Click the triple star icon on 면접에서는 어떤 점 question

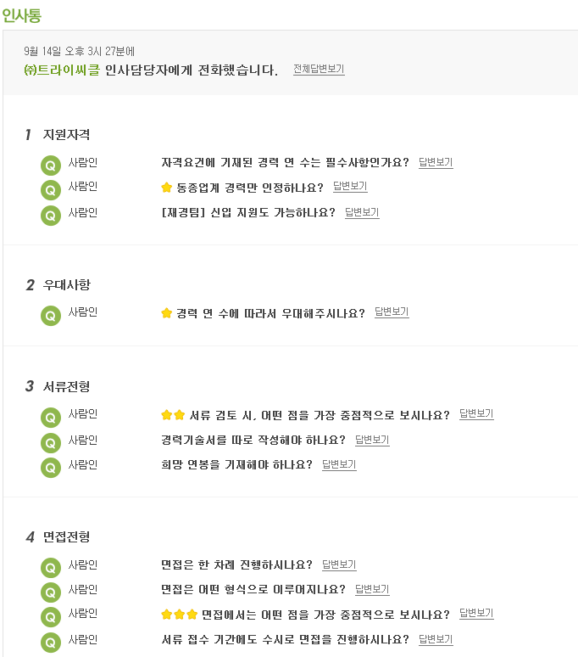pos(179,615)
